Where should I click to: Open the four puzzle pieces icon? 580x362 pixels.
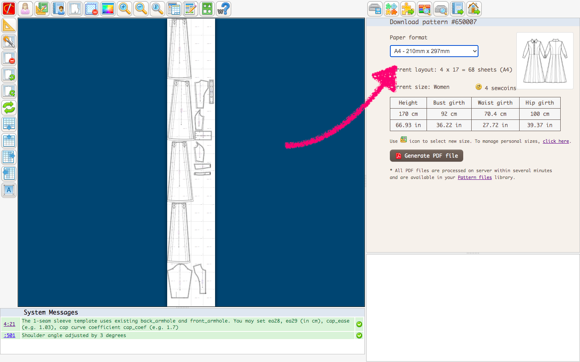(391, 8)
